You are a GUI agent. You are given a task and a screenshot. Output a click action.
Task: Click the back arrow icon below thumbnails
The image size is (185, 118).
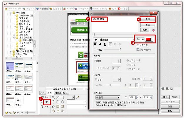[x=18, y=113]
